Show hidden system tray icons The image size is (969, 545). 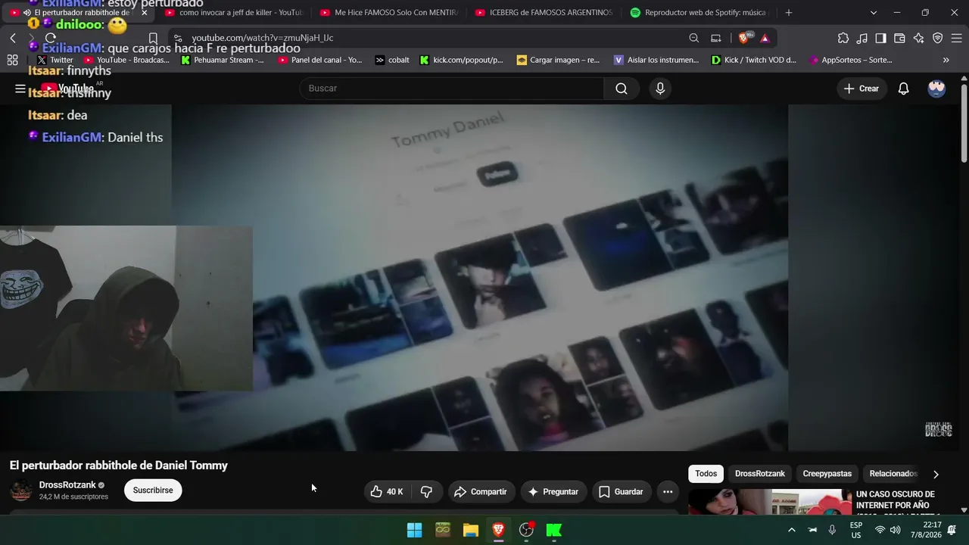coord(792,530)
